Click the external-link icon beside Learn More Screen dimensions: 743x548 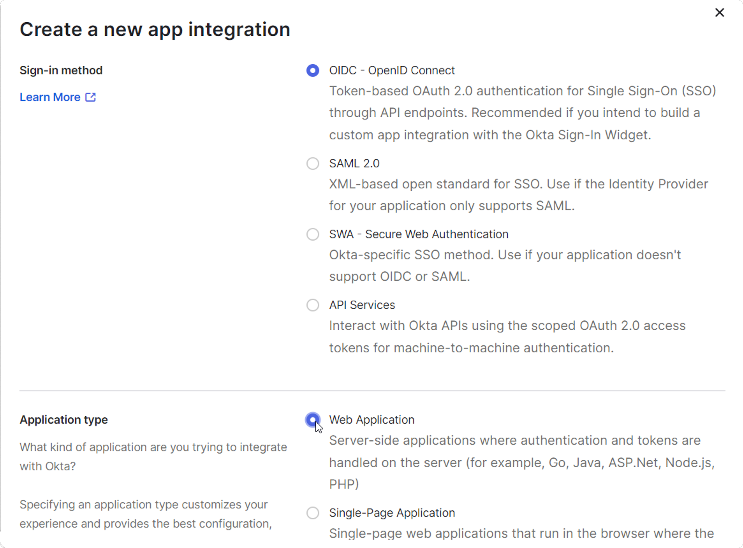91,97
